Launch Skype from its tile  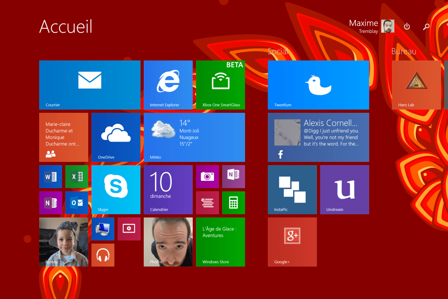click(x=116, y=189)
